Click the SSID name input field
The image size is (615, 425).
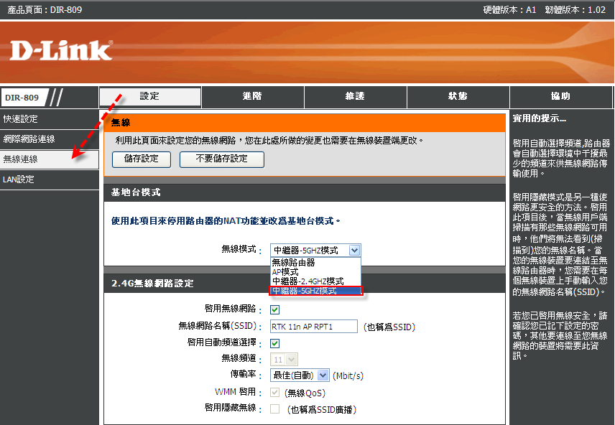(313, 327)
